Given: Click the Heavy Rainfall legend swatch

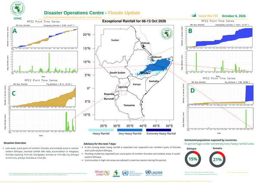Looking at the screenshot, I should click(x=101, y=130).
